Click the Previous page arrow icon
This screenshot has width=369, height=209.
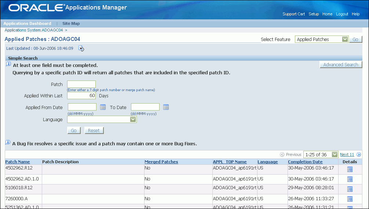(x=282, y=154)
